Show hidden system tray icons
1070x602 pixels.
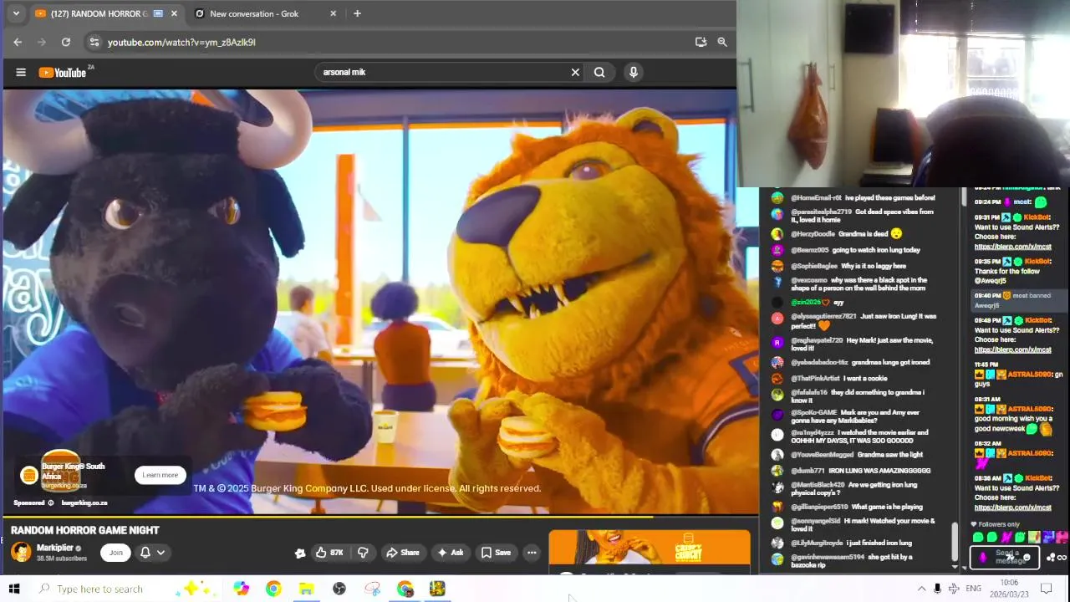coord(921,589)
